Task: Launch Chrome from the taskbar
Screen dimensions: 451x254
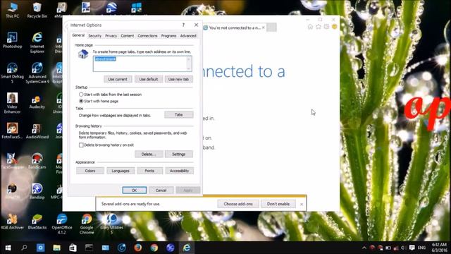Action: pyautogui.click(x=154, y=248)
